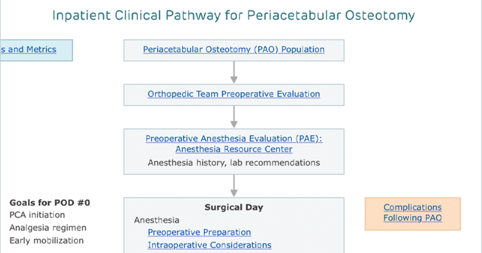482x253 pixels.
Task: Click the 'Goals for POD #0' heading
Action: [50, 203]
